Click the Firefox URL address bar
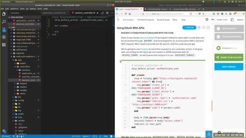The width and height of the screenshot is (246, 138). coord(165,14)
